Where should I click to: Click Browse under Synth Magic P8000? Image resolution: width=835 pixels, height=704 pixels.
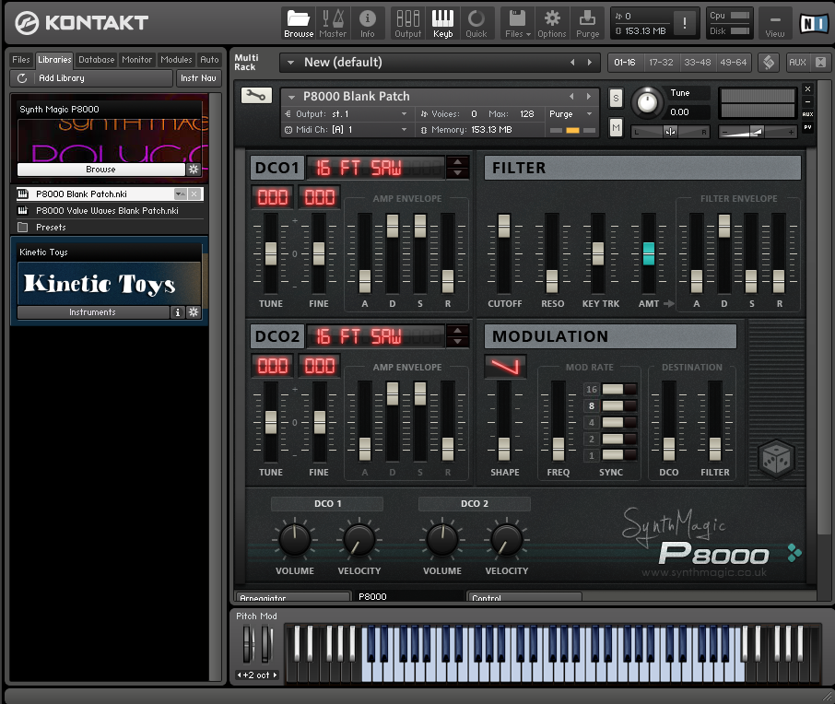(101, 170)
